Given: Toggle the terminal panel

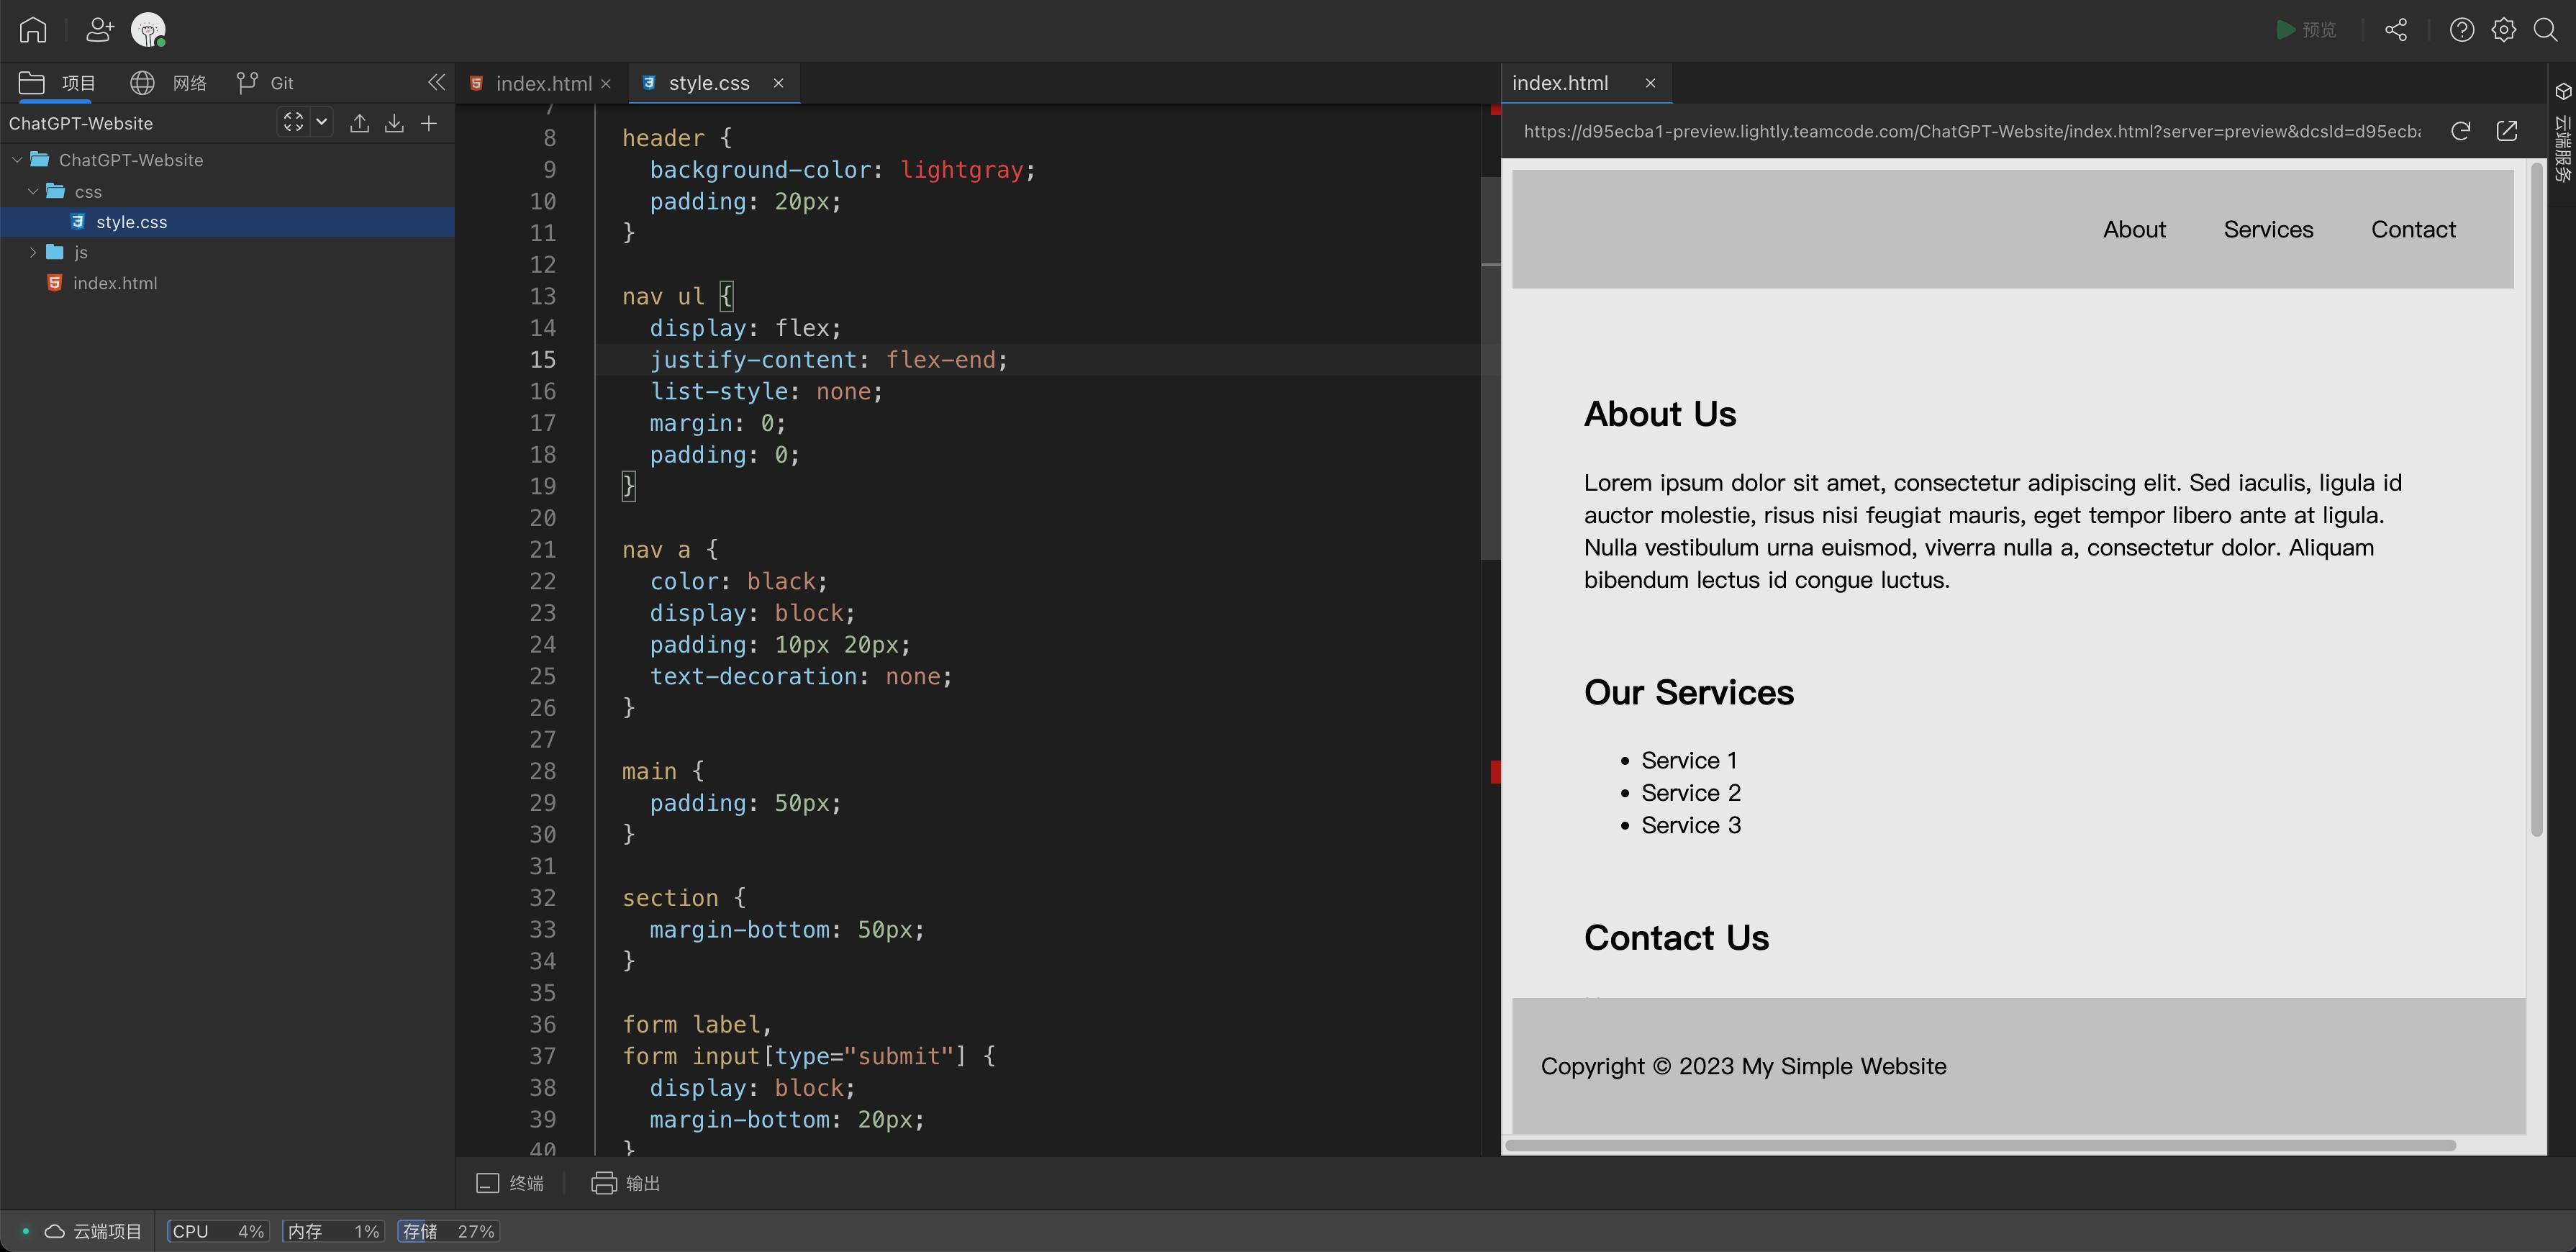Looking at the screenshot, I should (510, 1183).
